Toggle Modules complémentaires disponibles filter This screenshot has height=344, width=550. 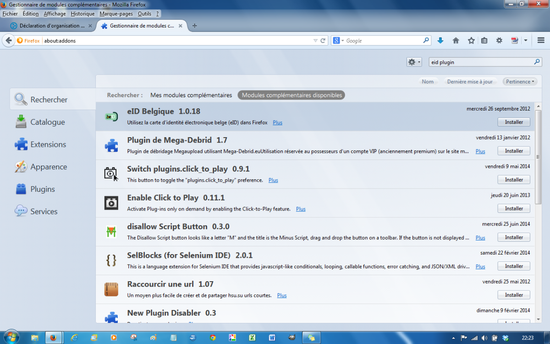coord(291,95)
